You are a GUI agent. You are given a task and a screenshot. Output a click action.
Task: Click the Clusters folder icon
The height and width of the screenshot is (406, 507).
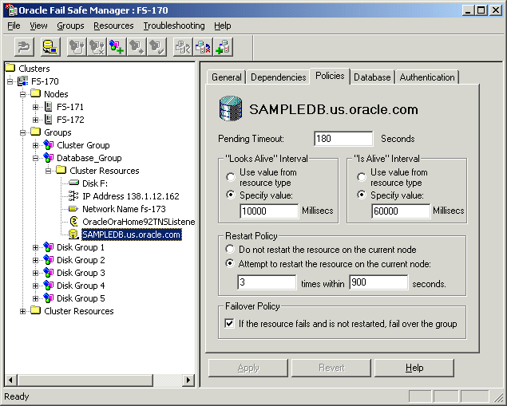[x=10, y=68]
